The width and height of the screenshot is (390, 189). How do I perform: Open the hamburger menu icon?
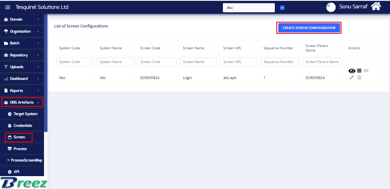point(8,7)
